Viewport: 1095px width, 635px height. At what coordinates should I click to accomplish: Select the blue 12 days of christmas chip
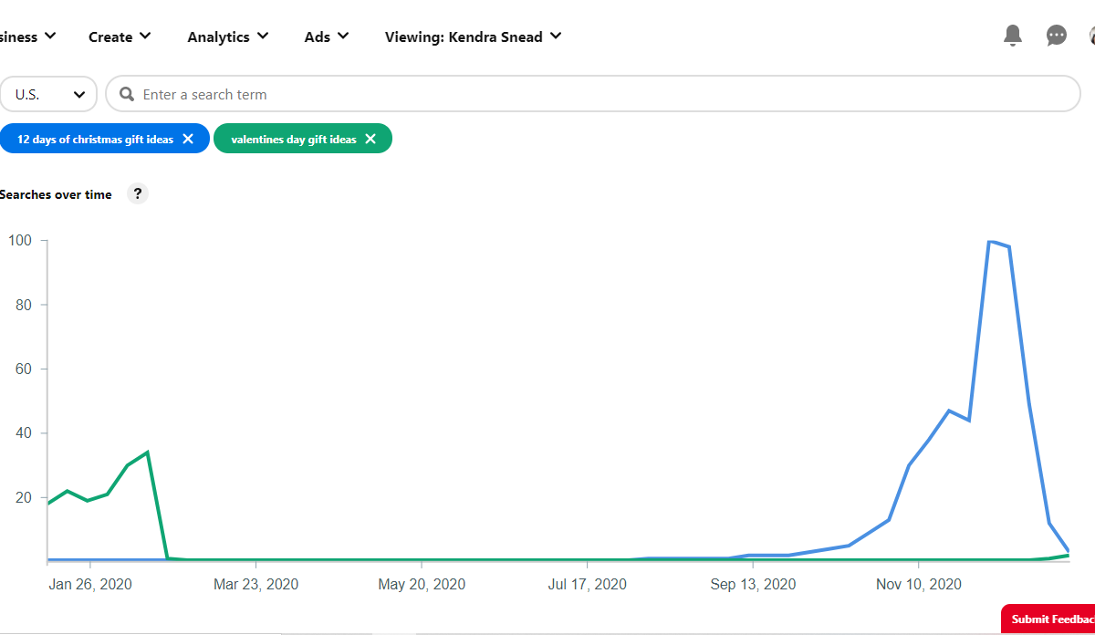[x=95, y=139]
